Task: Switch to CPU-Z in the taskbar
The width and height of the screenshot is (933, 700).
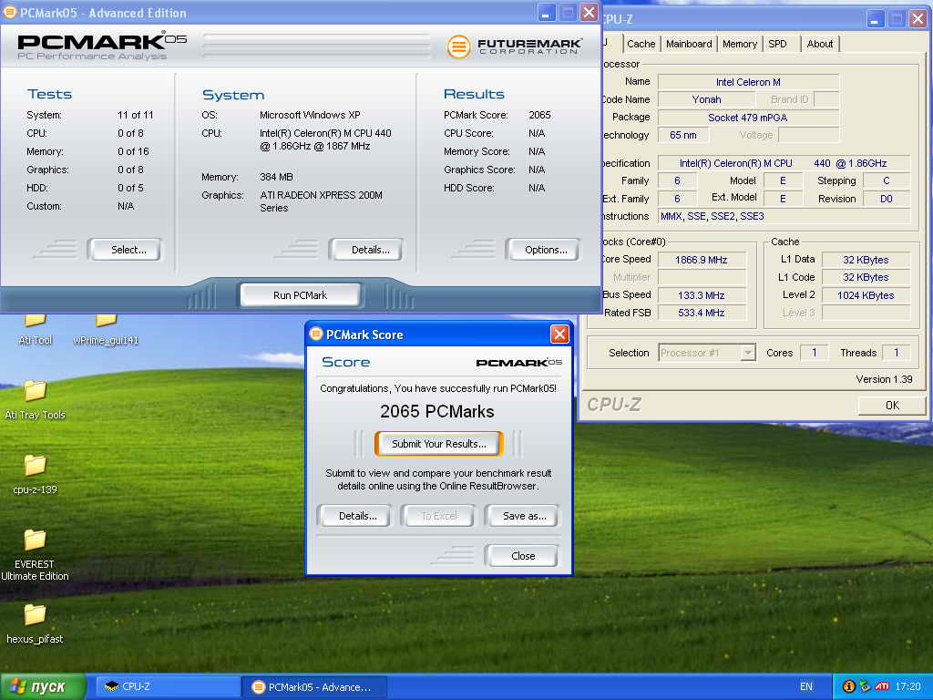Action: [x=168, y=686]
